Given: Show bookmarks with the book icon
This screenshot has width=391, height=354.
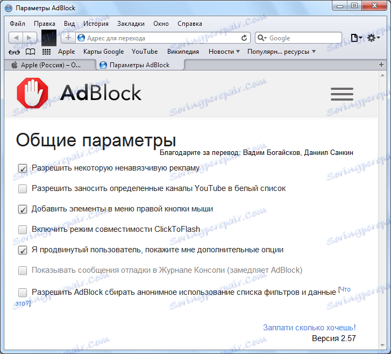Looking at the screenshot, I should click(x=31, y=52).
